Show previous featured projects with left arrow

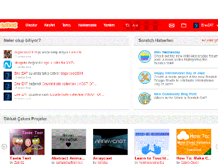tap(5, 147)
